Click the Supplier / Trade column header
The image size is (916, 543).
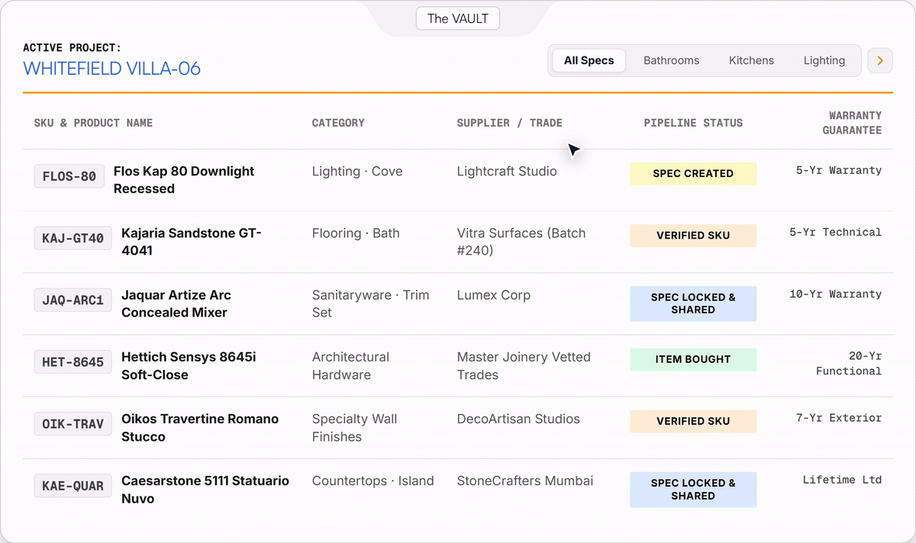[509, 123]
